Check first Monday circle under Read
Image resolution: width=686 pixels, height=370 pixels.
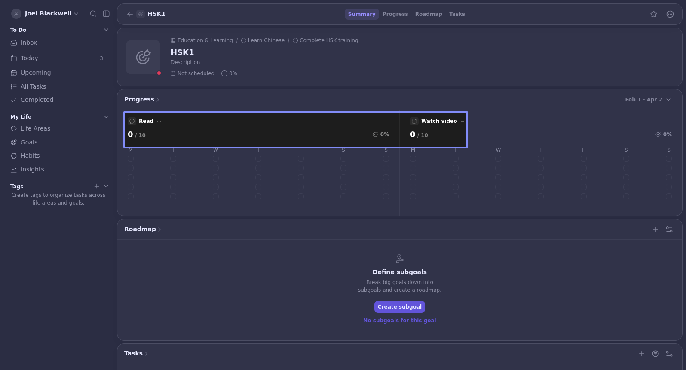click(x=131, y=159)
